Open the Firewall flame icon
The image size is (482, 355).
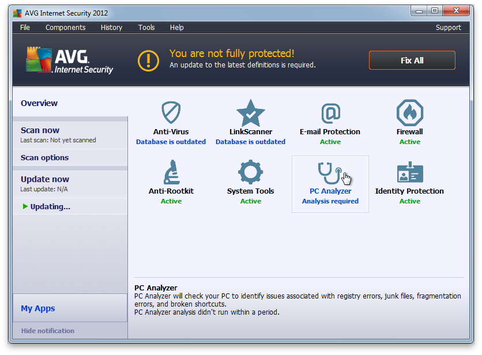click(x=410, y=112)
